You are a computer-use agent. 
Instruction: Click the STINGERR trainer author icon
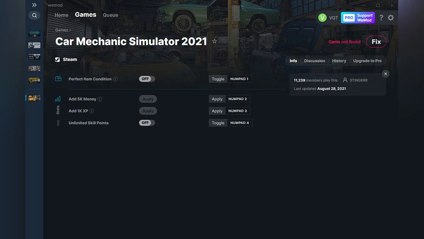coord(345,80)
